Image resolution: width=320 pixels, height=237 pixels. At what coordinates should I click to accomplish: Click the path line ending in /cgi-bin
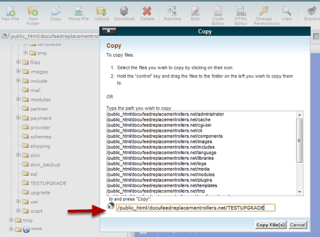tap(159, 125)
